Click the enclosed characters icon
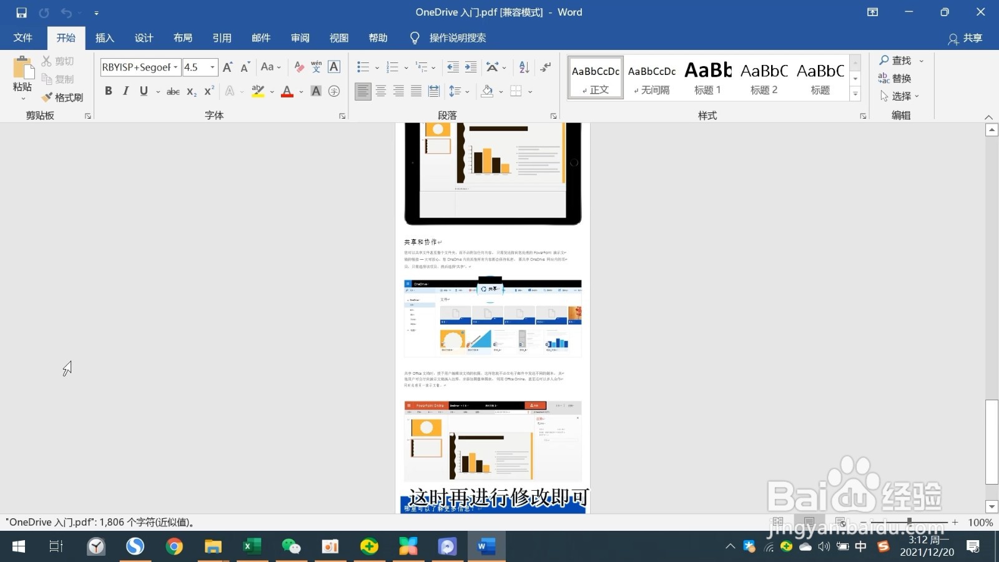This screenshot has width=999, height=562. [334, 91]
